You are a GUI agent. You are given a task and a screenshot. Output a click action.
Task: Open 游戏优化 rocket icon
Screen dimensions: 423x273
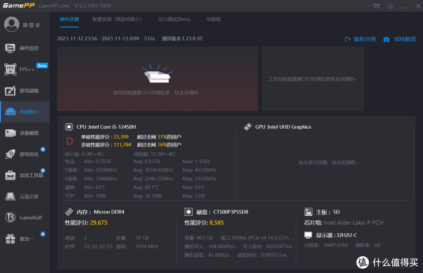click(x=11, y=154)
